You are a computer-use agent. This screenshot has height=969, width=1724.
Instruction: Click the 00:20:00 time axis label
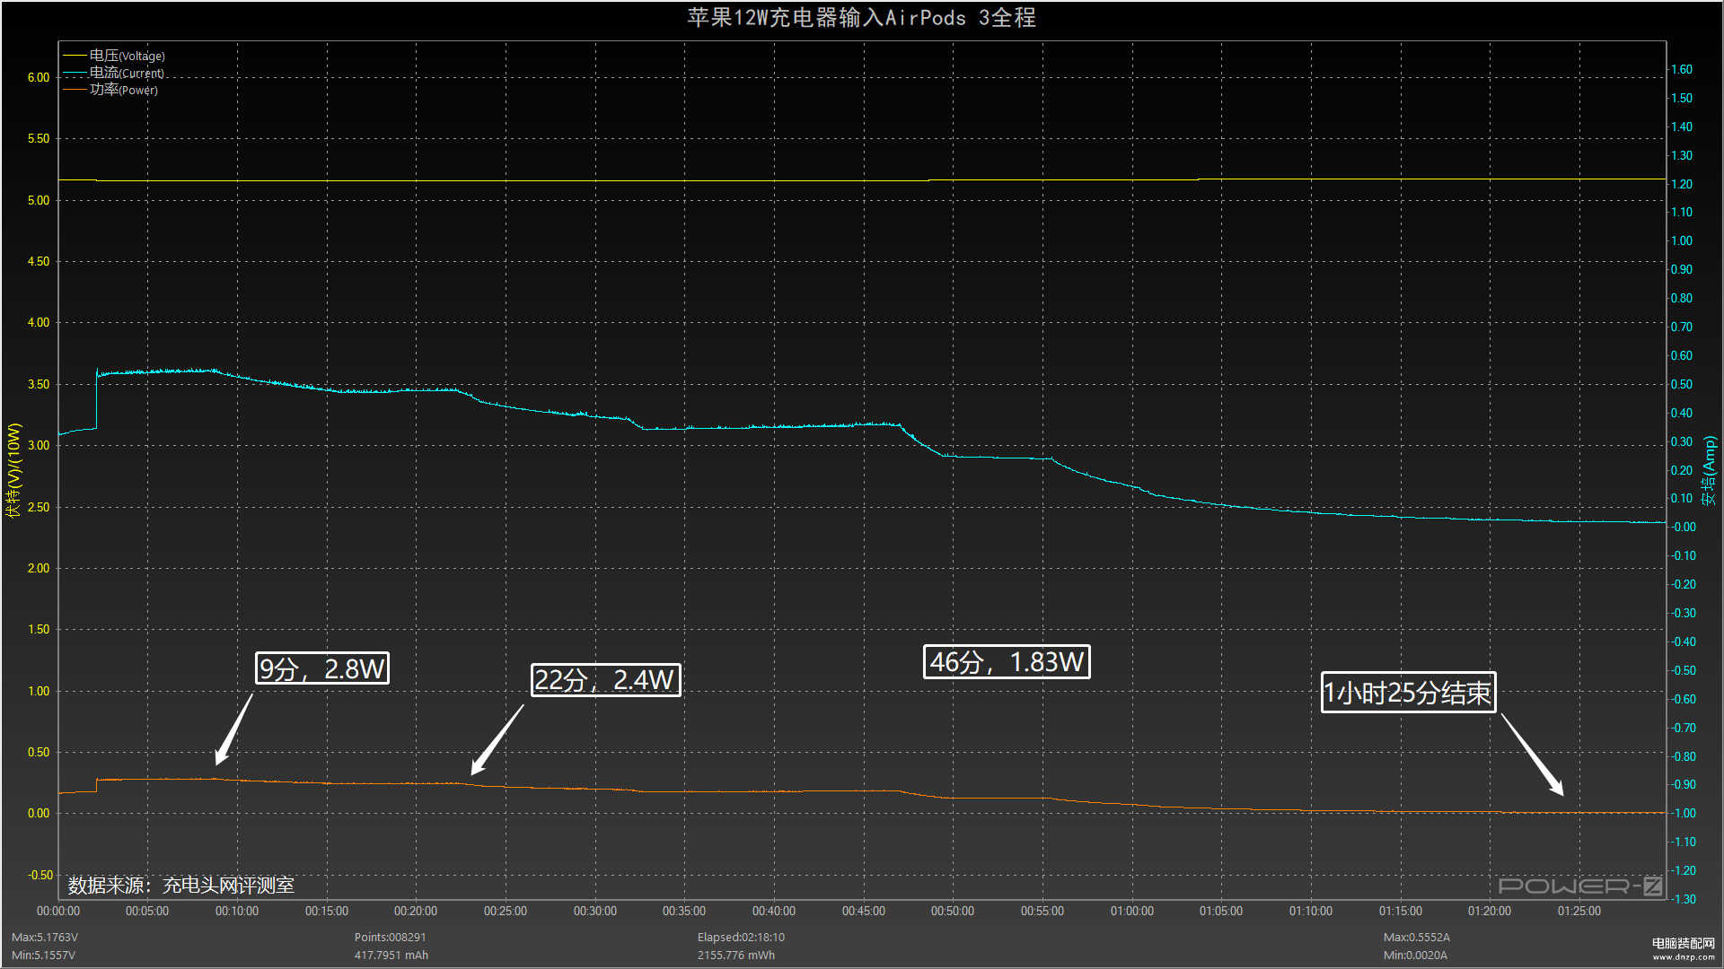[x=416, y=911]
